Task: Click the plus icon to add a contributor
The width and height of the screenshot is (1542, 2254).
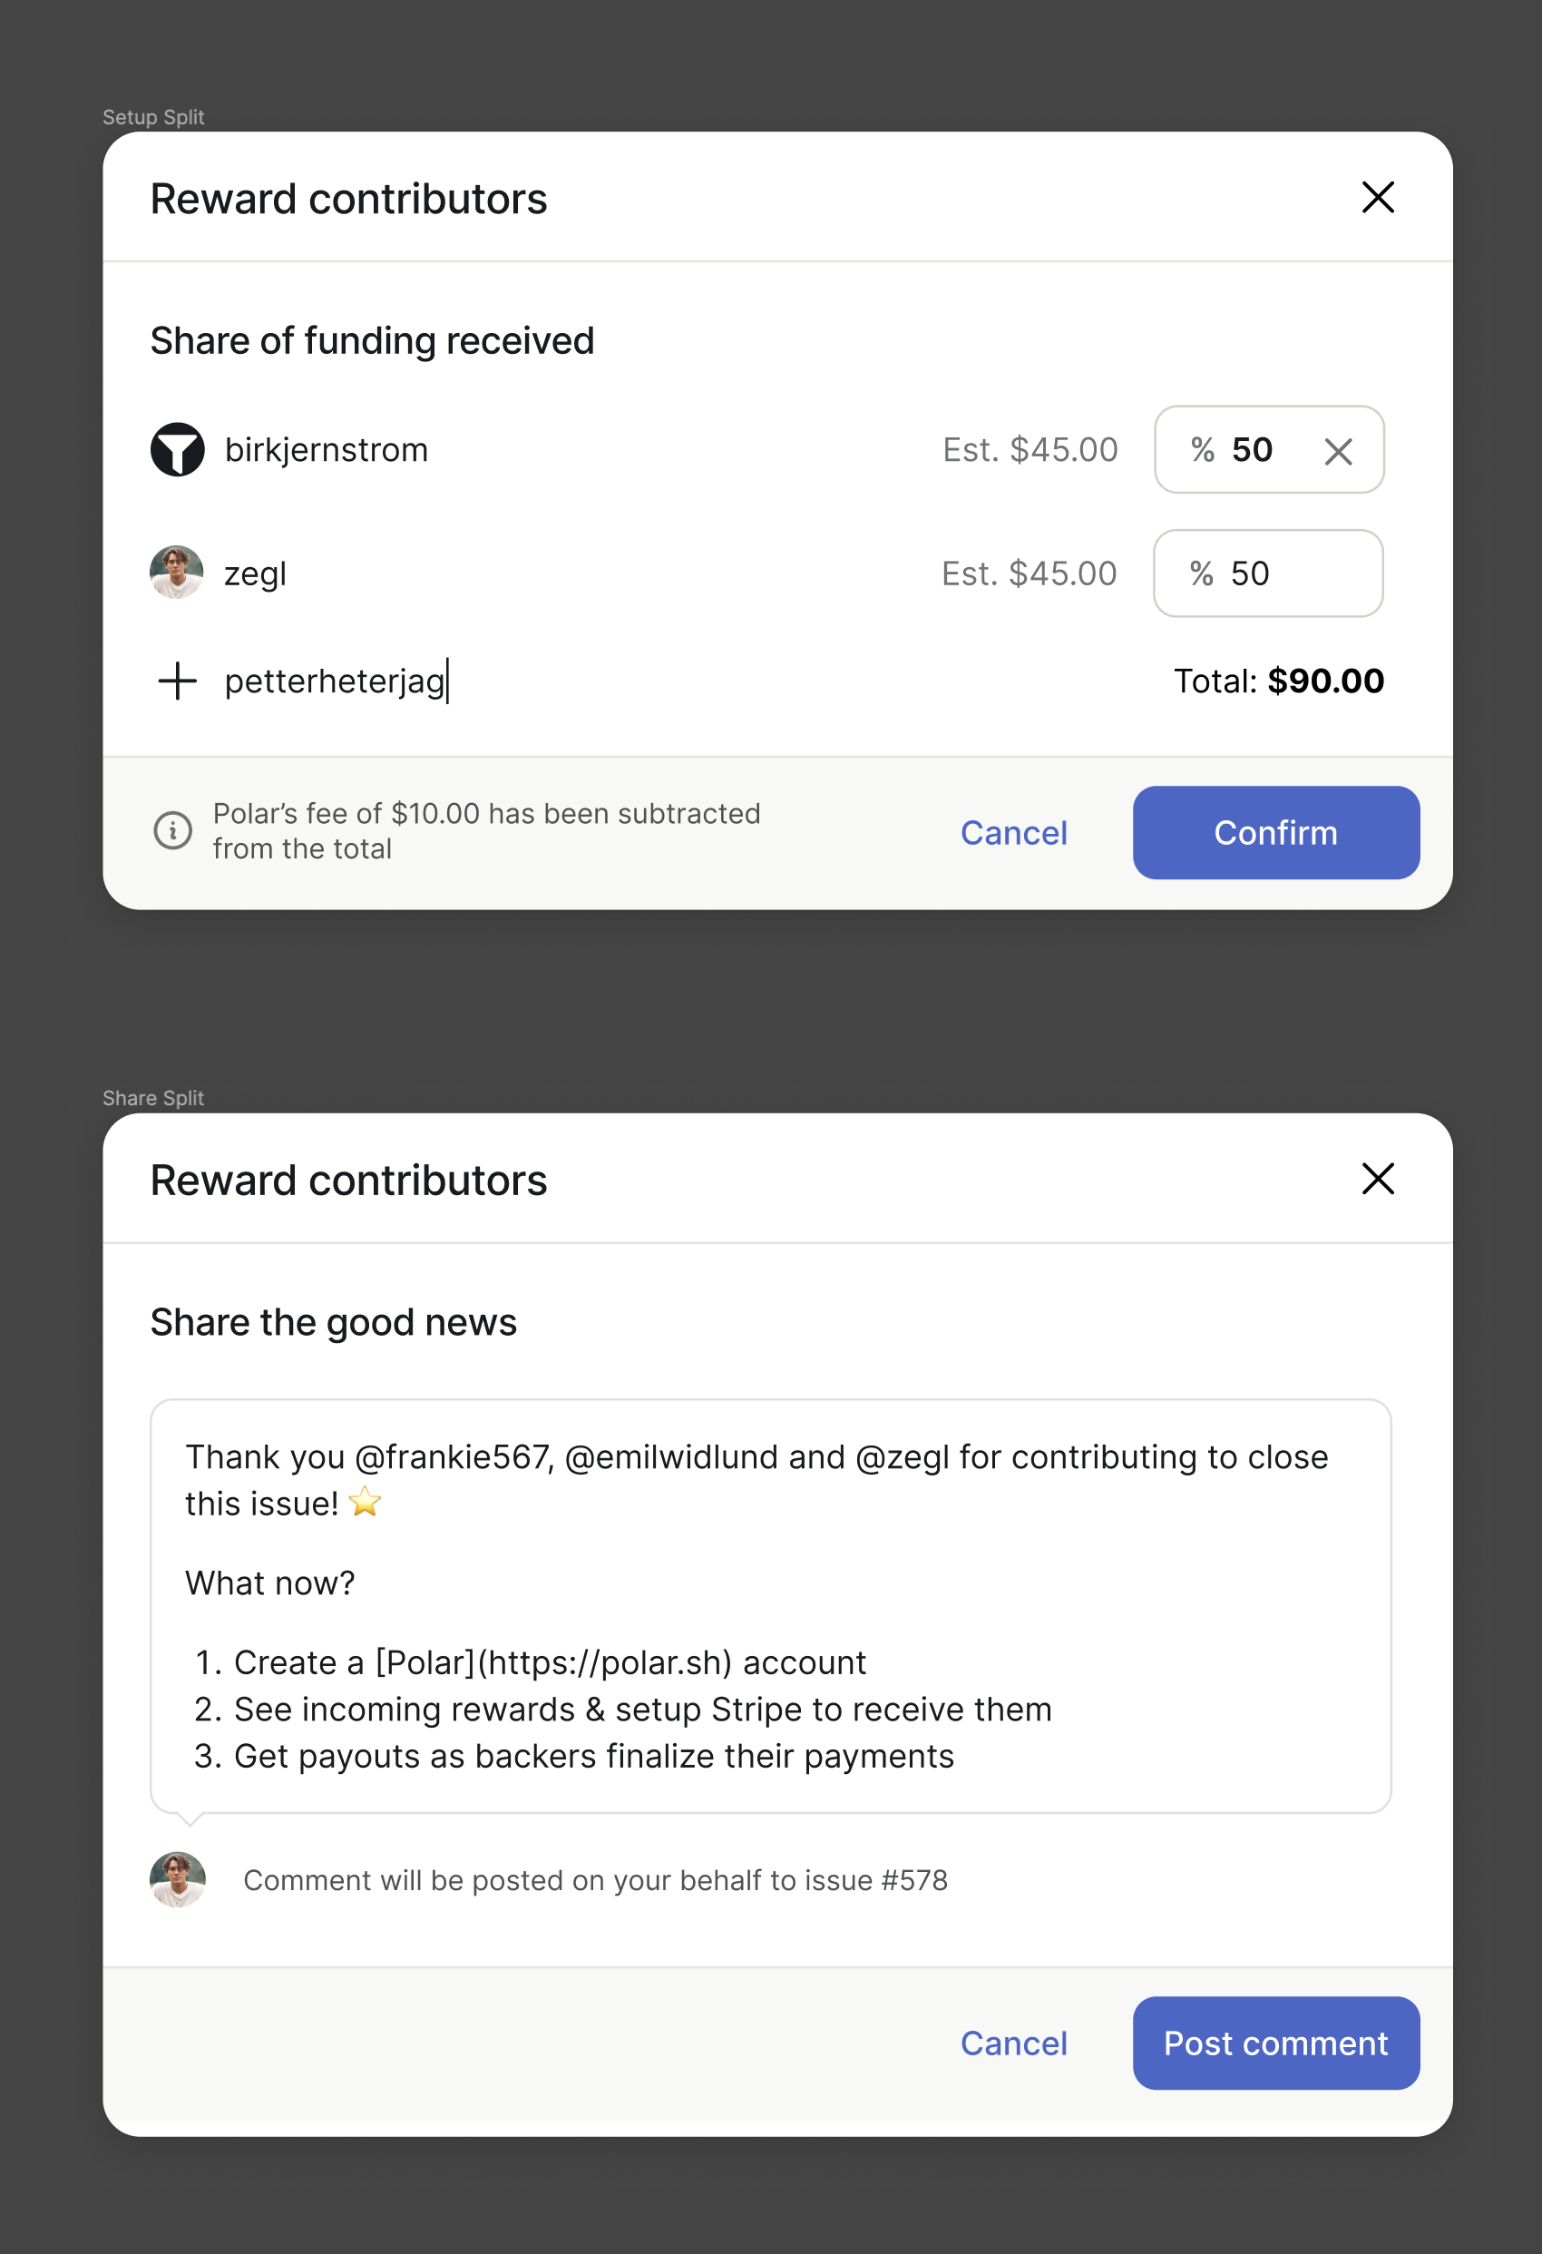Action: click(x=176, y=681)
